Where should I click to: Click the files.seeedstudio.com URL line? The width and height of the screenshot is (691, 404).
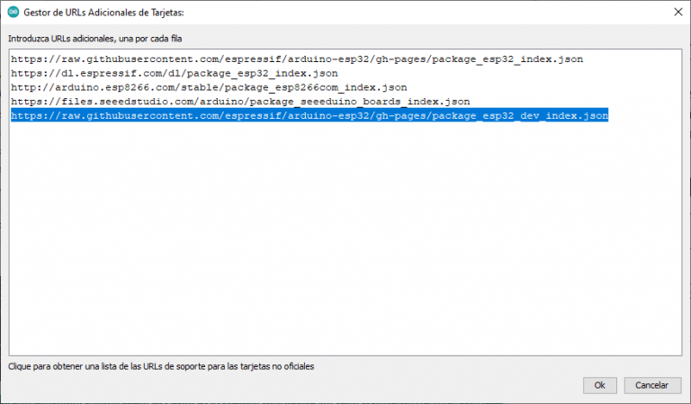tap(240, 102)
